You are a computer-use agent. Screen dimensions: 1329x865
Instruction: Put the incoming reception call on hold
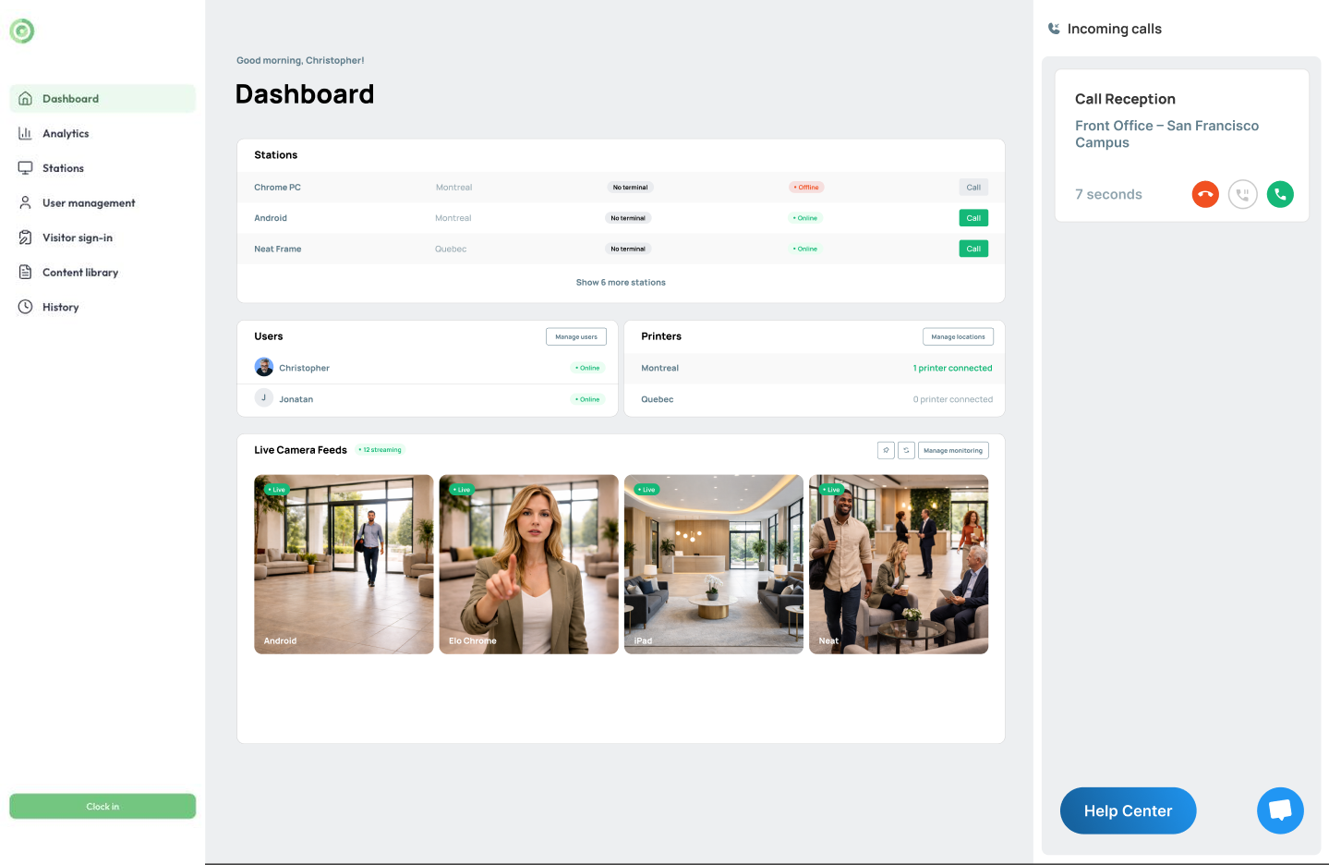click(x=1243, y=194)
